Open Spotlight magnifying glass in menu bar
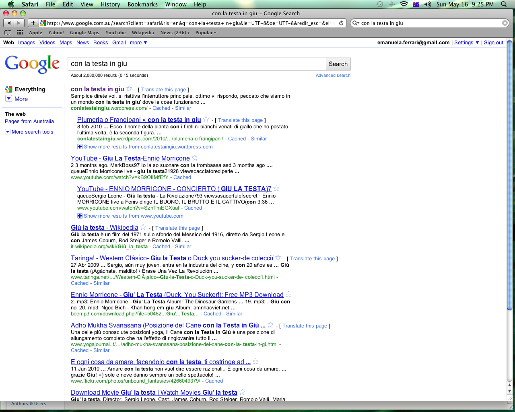Image resolution: width=515 pixels, height=412 pixels. [504, 4]
